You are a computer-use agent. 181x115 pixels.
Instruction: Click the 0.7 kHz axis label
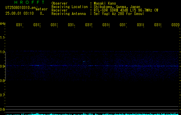(x=2, y=95)
